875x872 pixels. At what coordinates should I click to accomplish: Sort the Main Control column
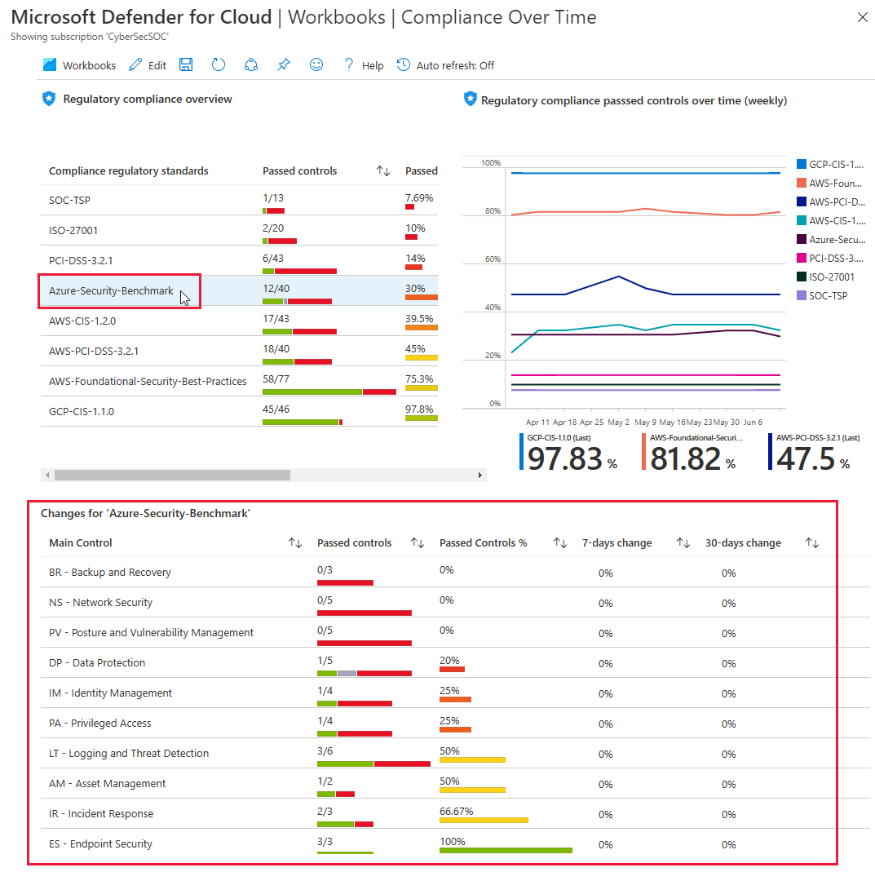click(294, 542)
